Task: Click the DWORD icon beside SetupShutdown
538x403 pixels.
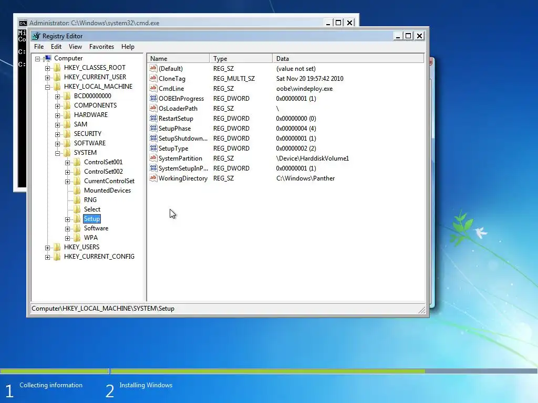Action: click(153, 138)
